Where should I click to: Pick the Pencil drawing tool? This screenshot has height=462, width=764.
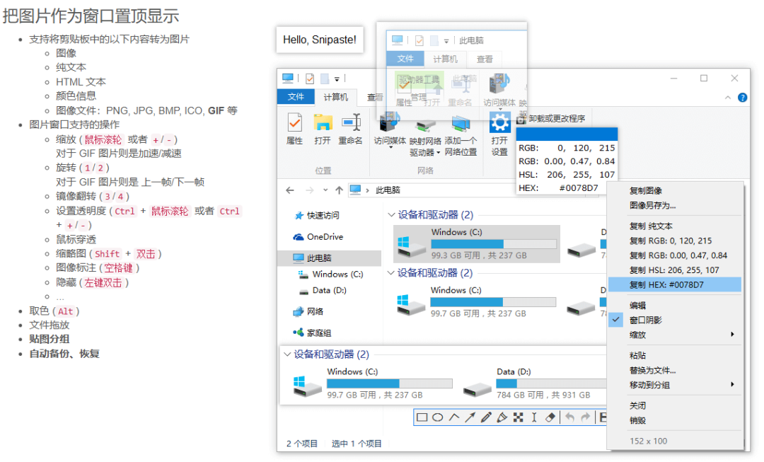486,417
